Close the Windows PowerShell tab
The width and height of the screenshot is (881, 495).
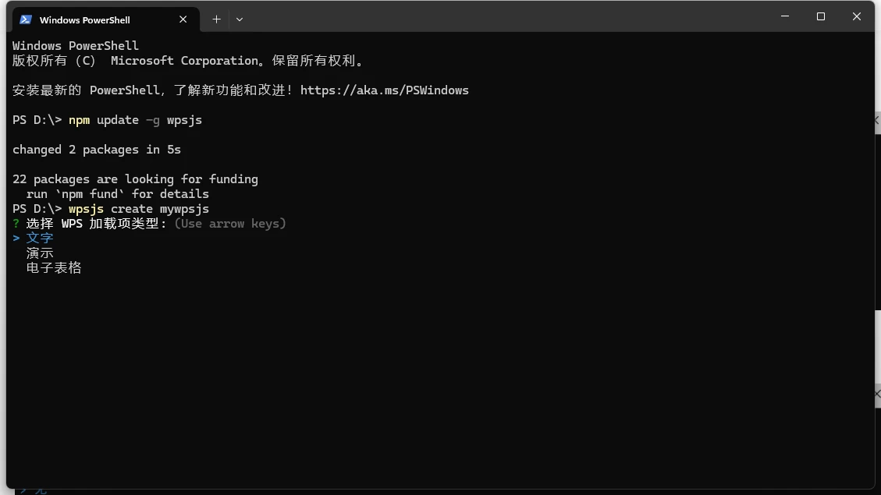tap(183, 19)
